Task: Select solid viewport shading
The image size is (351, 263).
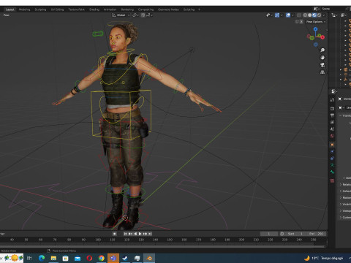Action: 309,15
